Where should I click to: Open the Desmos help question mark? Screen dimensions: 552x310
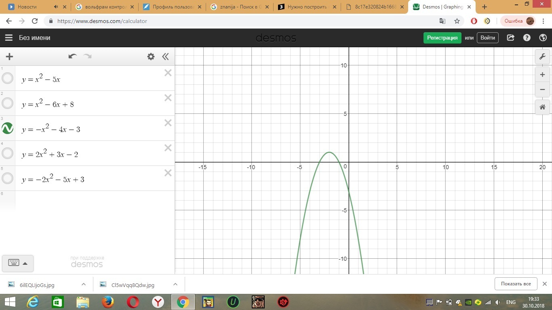[x=527, y=38]
